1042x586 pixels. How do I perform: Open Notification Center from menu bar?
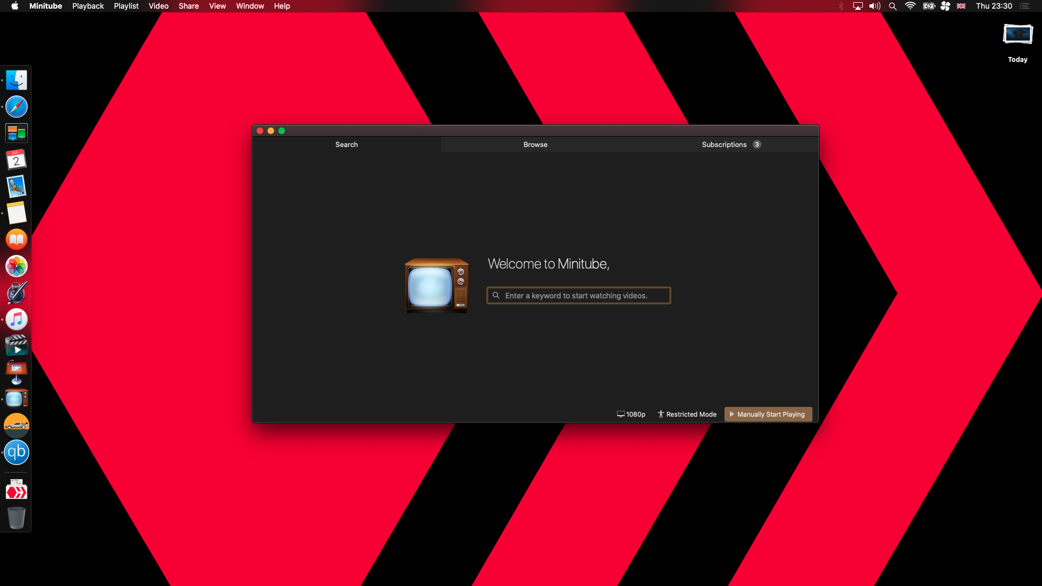click(1025, 6)
